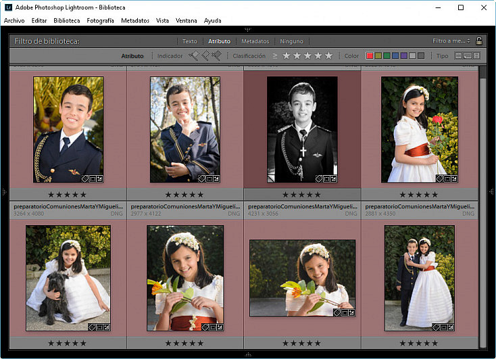Filter by unflagged photos indicator
The image size is (496, 359).
(205, 55)
